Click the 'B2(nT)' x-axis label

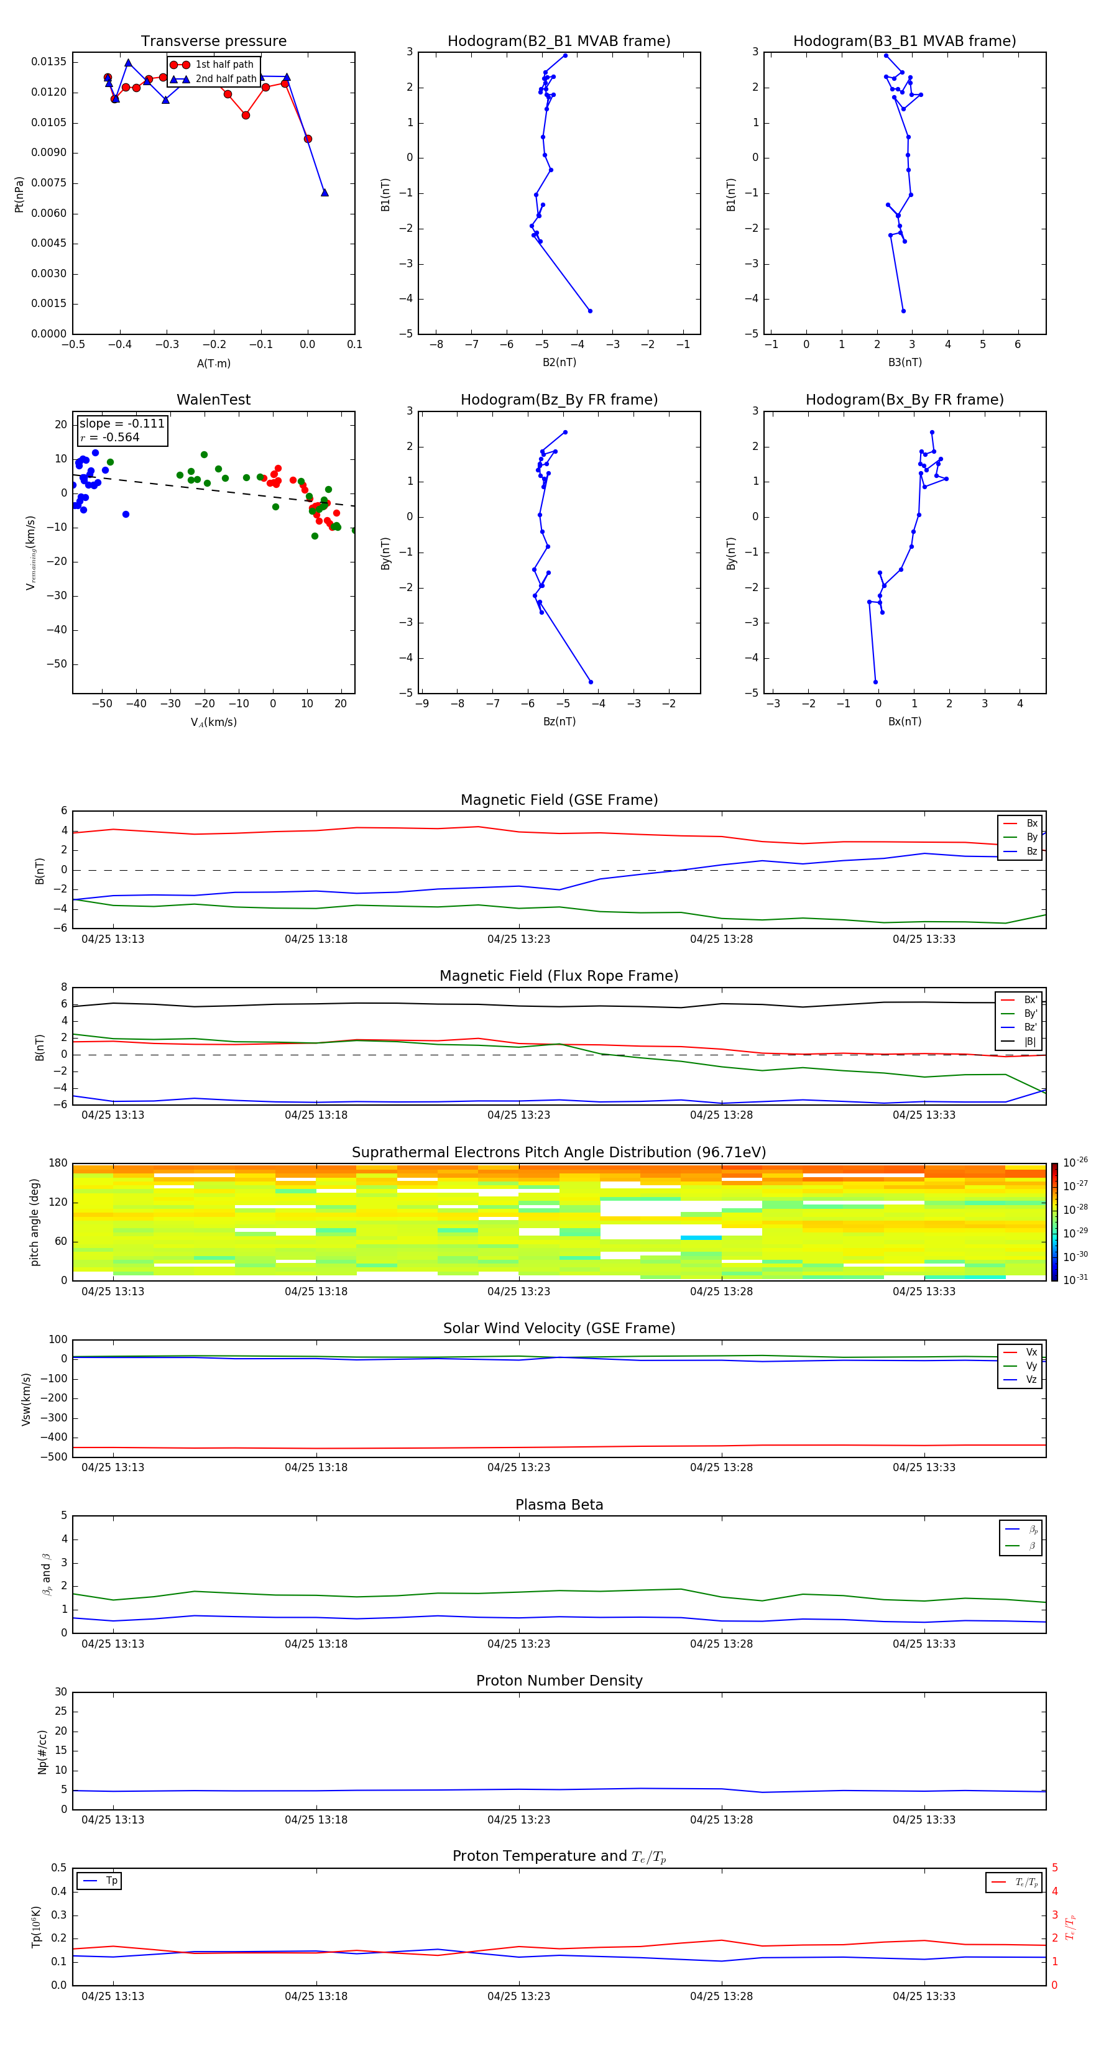(x=559, y=362)
